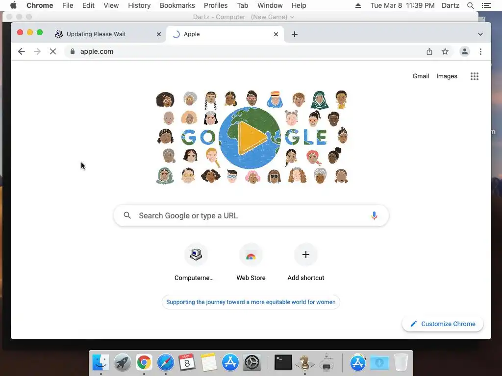502x376 pixels.
Task: Bookmark this tab with the star icon
Action: 445,51
